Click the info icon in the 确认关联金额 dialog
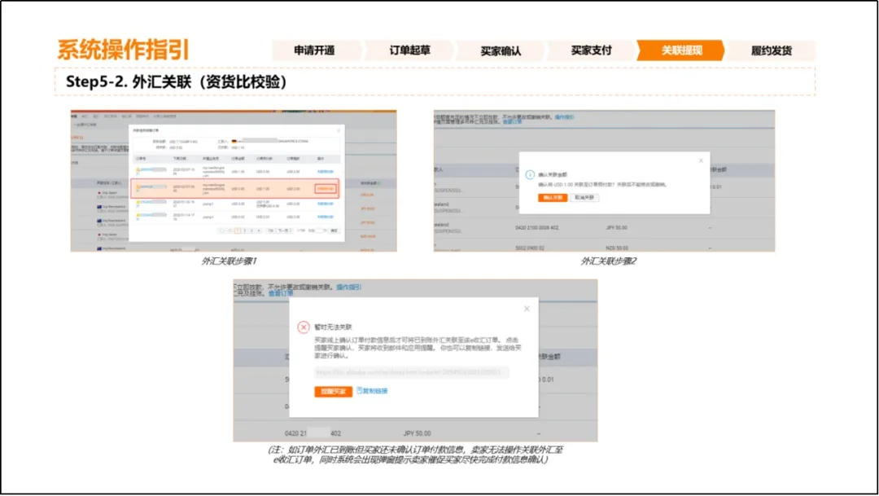 (530, 174)
